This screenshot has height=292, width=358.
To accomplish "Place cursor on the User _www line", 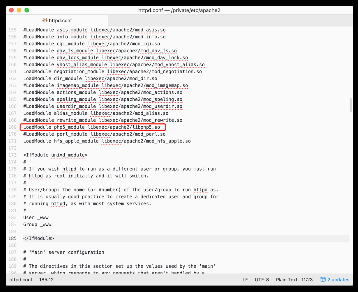I will click(x=36, y=218).
